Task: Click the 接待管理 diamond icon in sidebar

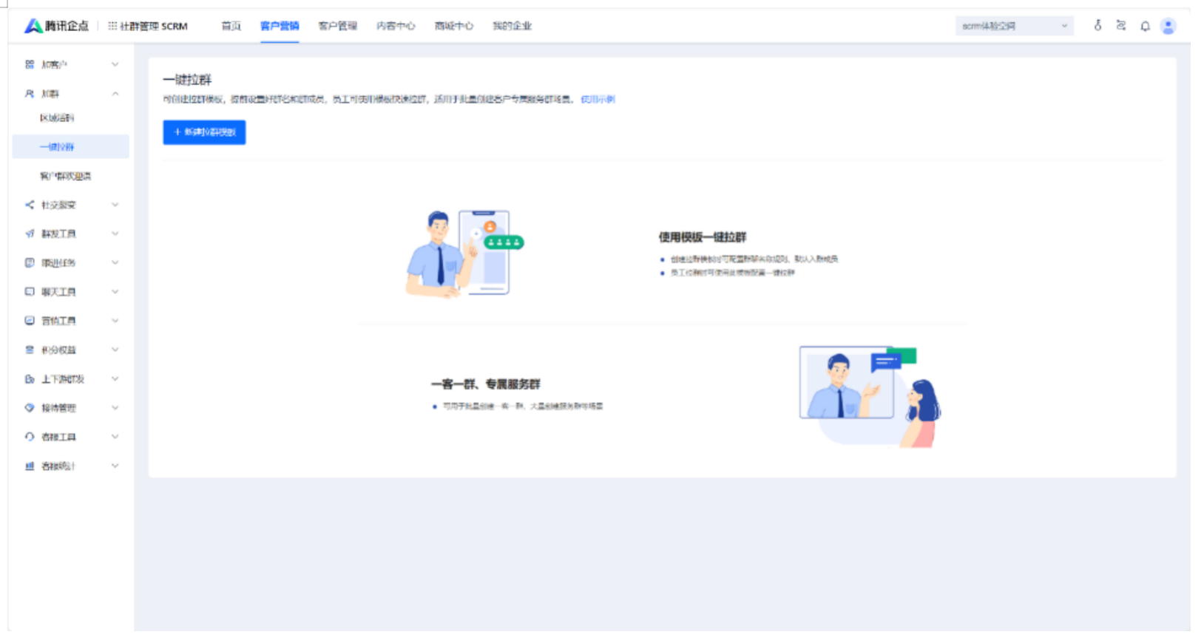Action: (30, 408)
